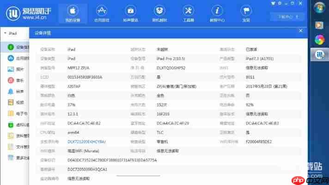Click the settings gear icon in title bar

coord(280,3)
